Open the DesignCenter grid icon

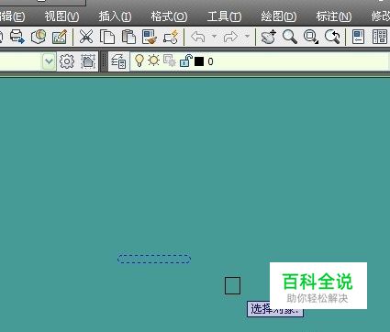(380, 37)
